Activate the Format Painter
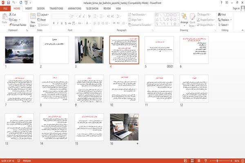This screenshot has height=163, width=245. [x=18, y=25]
